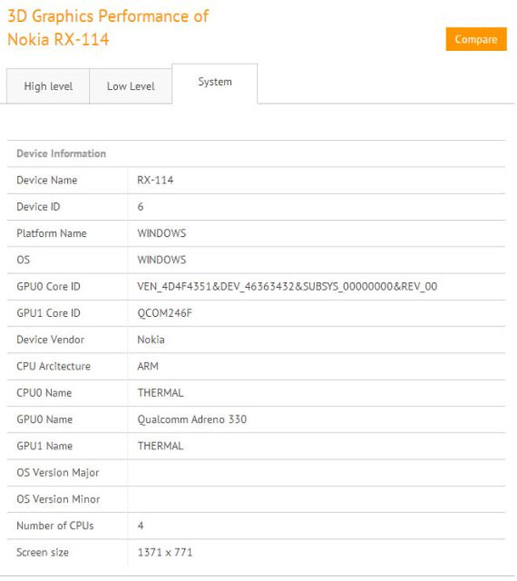The image size is (517, 581).
Task: Click the Number of CPUs label
Action: (x=55, y=526)
